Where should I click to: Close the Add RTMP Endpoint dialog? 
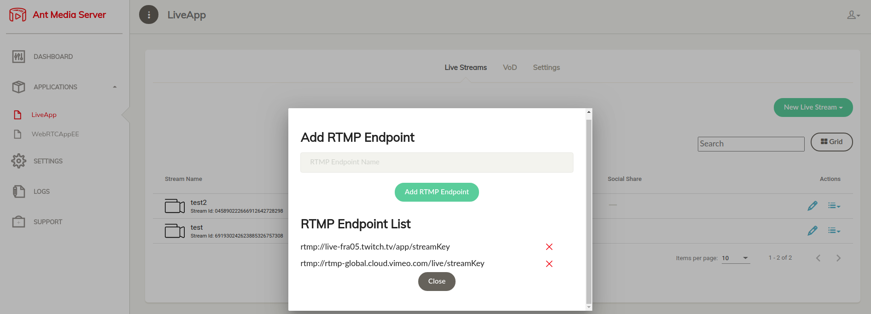point(437,281)
